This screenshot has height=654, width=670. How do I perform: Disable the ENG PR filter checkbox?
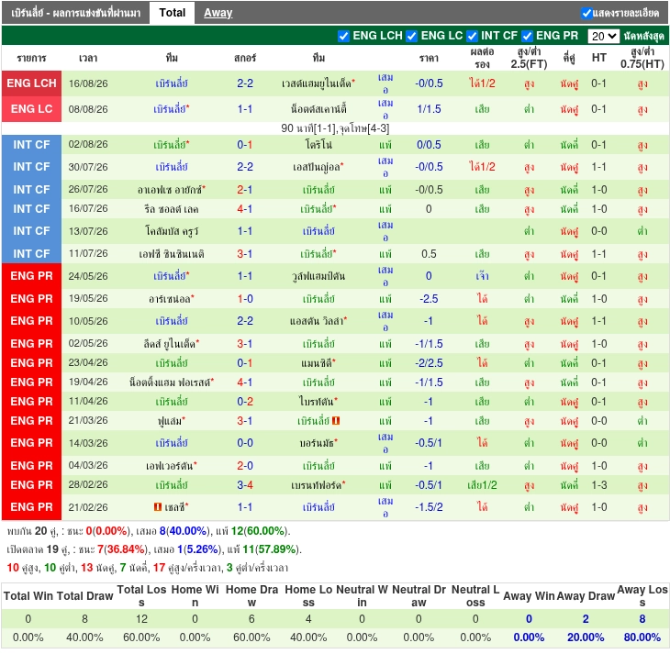click(527, 36)
